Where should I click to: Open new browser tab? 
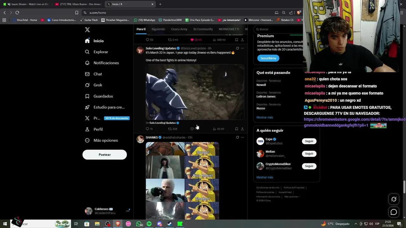[160, 4]
